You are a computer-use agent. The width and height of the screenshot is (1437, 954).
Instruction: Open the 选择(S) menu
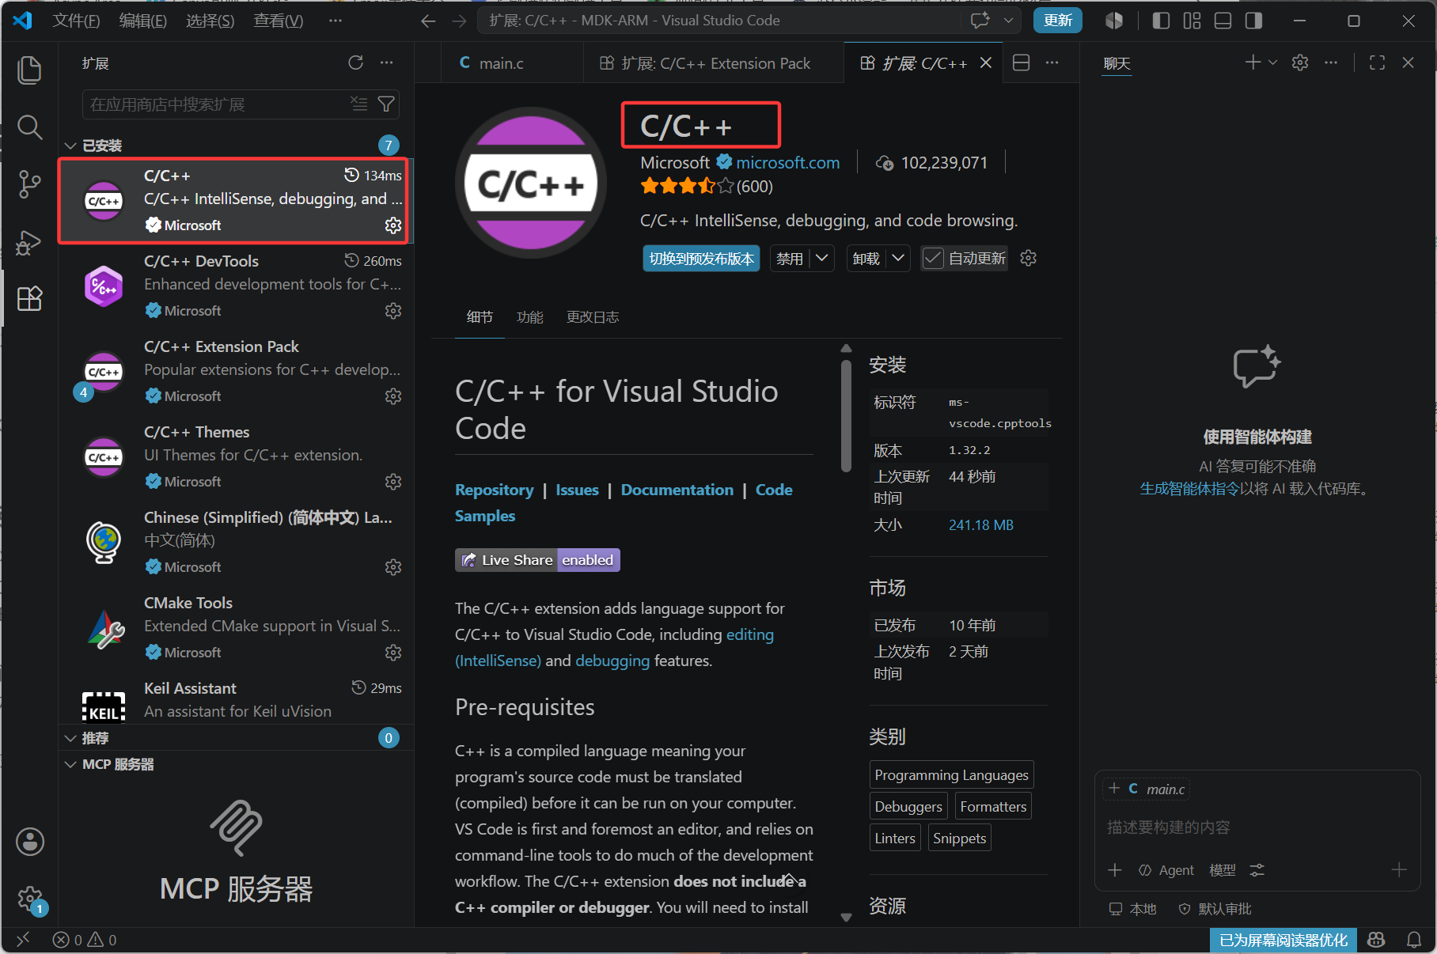(210, 21)
